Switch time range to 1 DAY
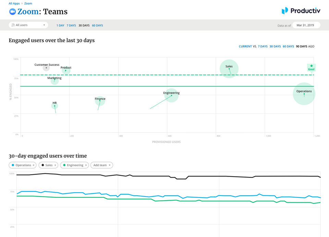329x237 pixels. [60, 25]
